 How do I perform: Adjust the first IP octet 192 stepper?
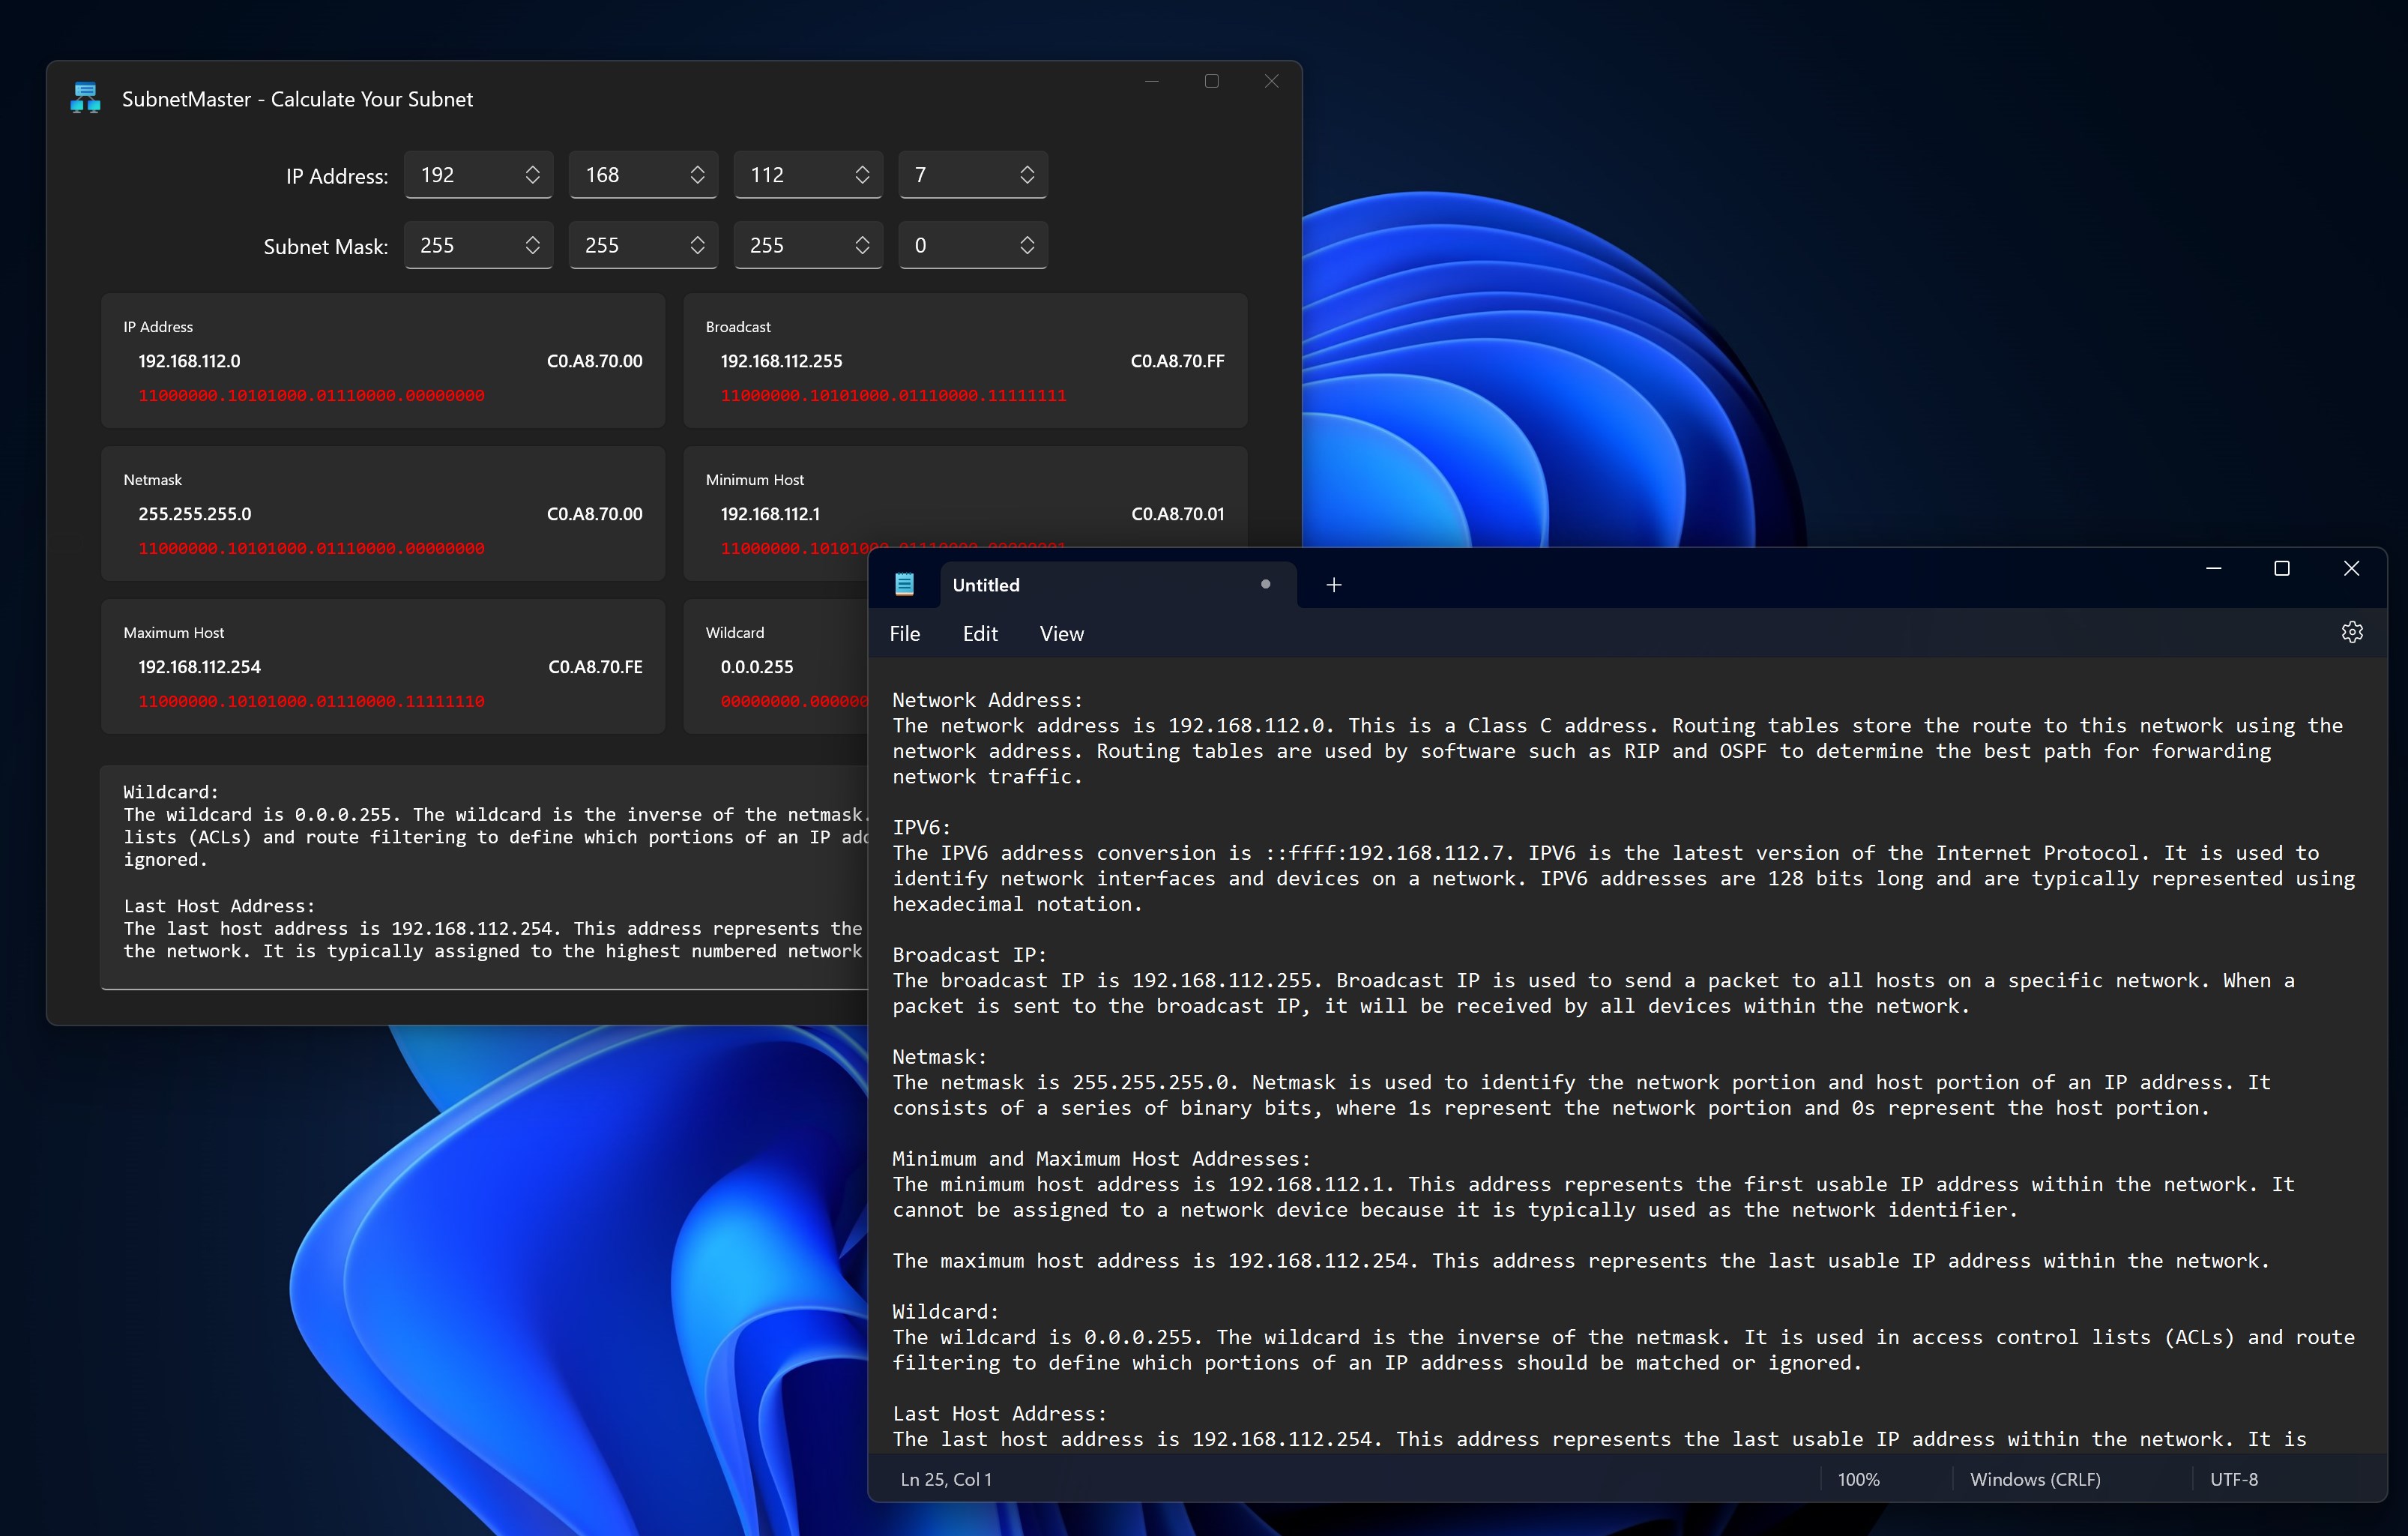(x=533, y=175)
